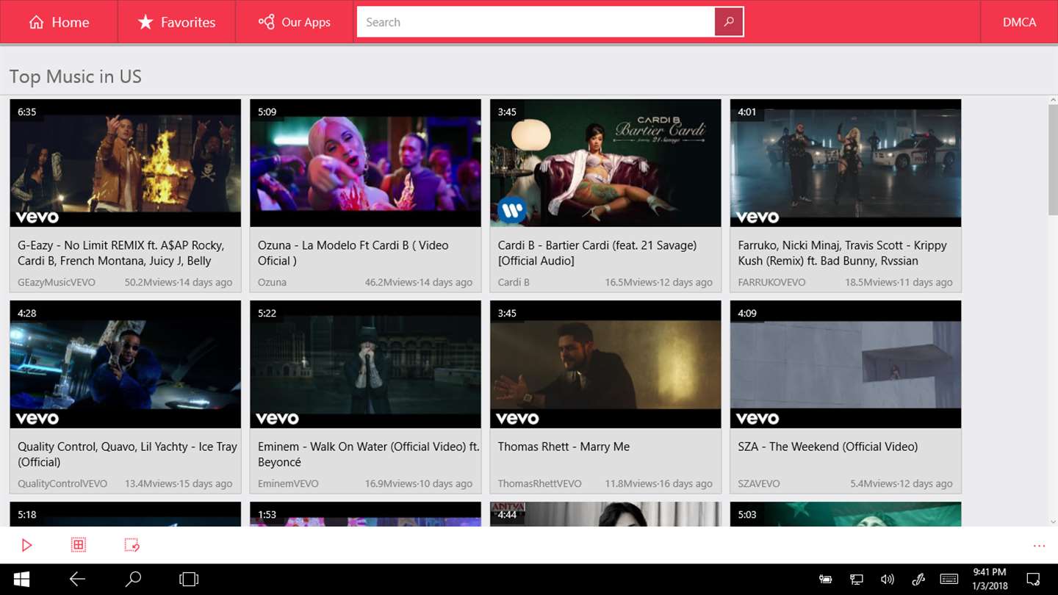Open Cardi B Bartier Cardi thumbnail
This screenshot has height=595, width=1058.
pos(605,163)
